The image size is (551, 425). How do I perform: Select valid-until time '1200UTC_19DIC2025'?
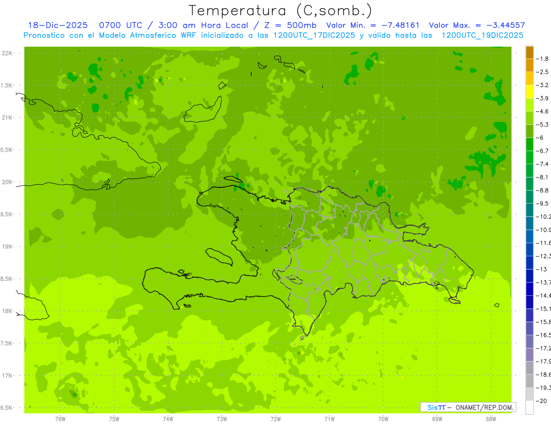click(x=482, y=35)
